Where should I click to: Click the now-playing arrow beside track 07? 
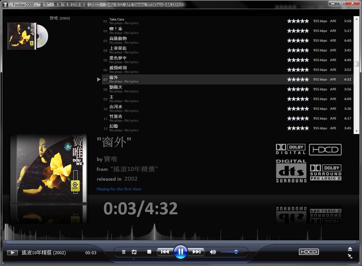[99, 79]
